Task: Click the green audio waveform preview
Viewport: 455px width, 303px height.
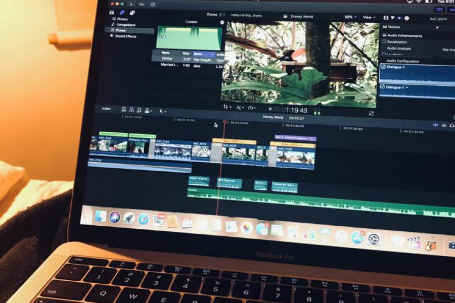Action: pos(189,38)
